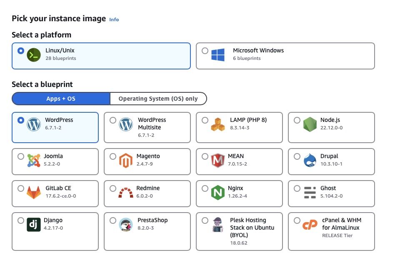Image resolution: width=400 pixels, height=260 pixels.
Task: Click the "Microsoft Windows" label
Action: 258,50
